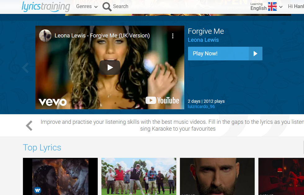Click the lyricstraining logo
304x195 pixels.
pyautogui.click(x=45, y=7)
